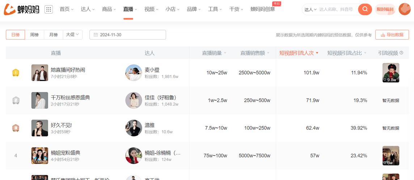Open 千万粉丝感恩盛典 cover thumbnail
The height and width of the screenshot is (180, 414).
(x=39, y=100)
